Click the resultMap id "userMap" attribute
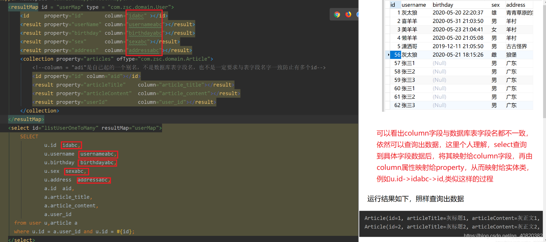The height and width of the screenshot is (242, 546). coord(62,7)
